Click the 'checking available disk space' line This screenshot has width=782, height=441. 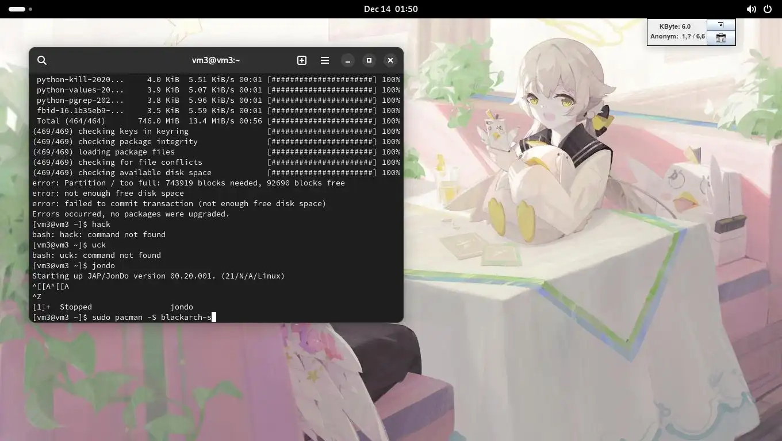click(216, 172)
